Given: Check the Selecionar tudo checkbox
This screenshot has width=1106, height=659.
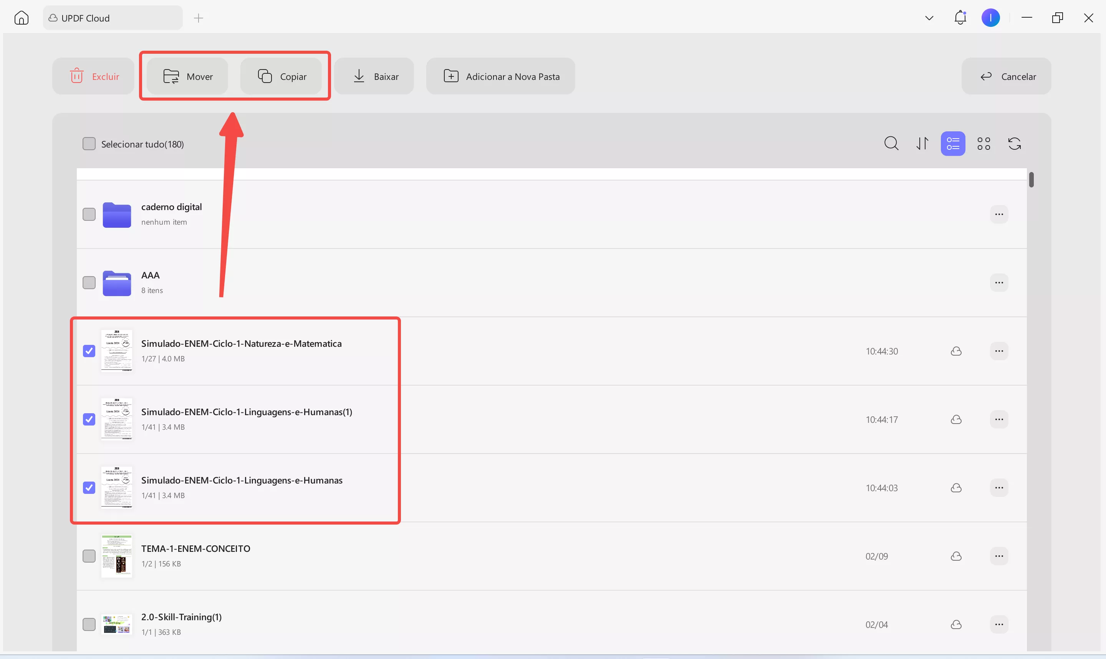Looking at the screenshot, I should click(89, 144).
